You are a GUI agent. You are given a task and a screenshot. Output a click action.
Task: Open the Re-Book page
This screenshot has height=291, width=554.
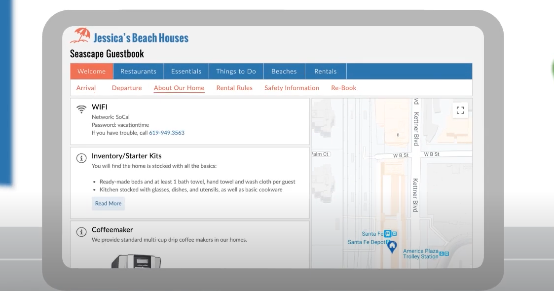coord(344,88)
